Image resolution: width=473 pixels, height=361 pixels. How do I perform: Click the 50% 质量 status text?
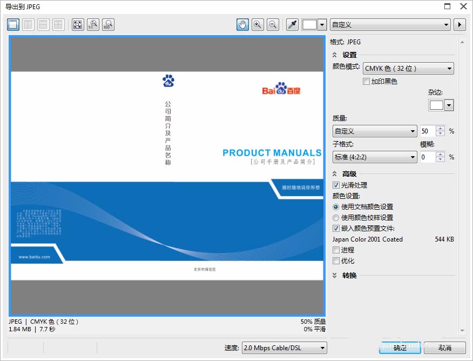tap(313, 322)
